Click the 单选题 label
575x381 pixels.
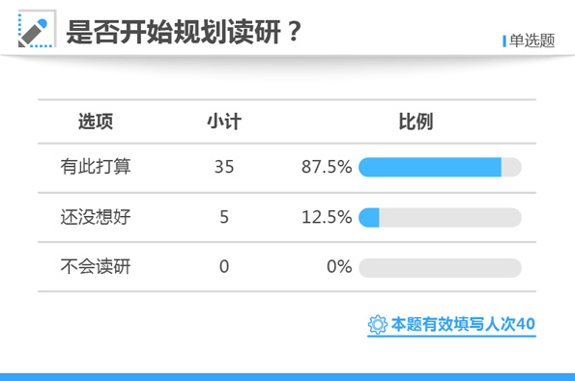[532, 41]
